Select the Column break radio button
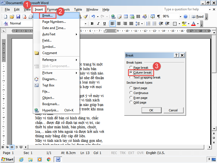Viewport: 217px width, 163px height. [x=131, y=72]
